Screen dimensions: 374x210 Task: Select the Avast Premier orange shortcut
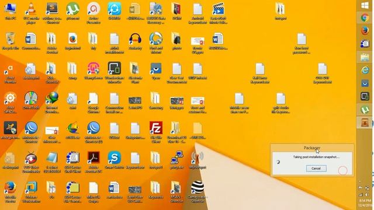click(x=10, y=73)
